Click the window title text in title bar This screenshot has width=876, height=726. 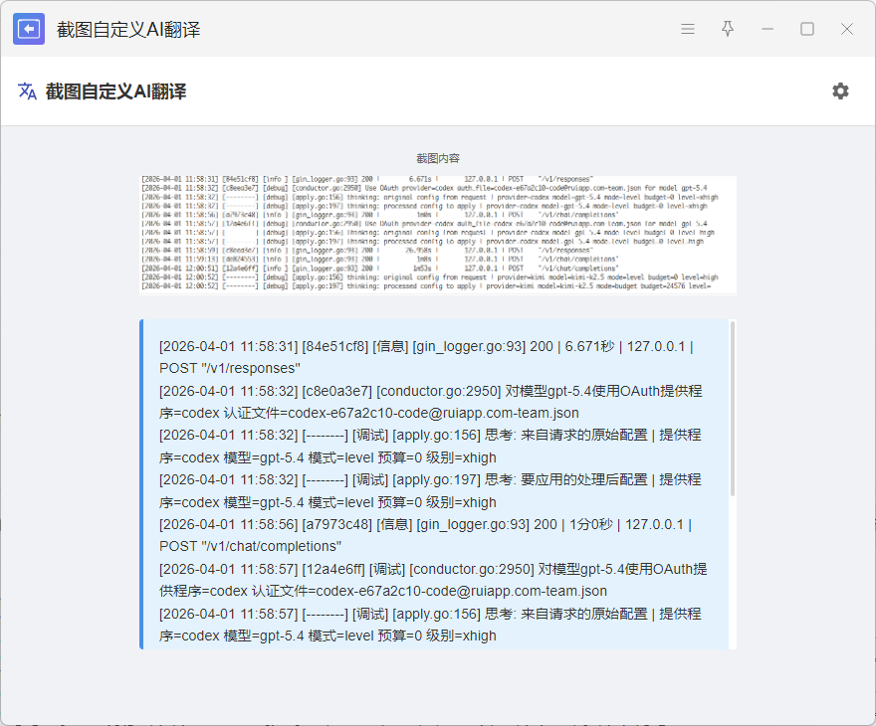pos(128,30)
